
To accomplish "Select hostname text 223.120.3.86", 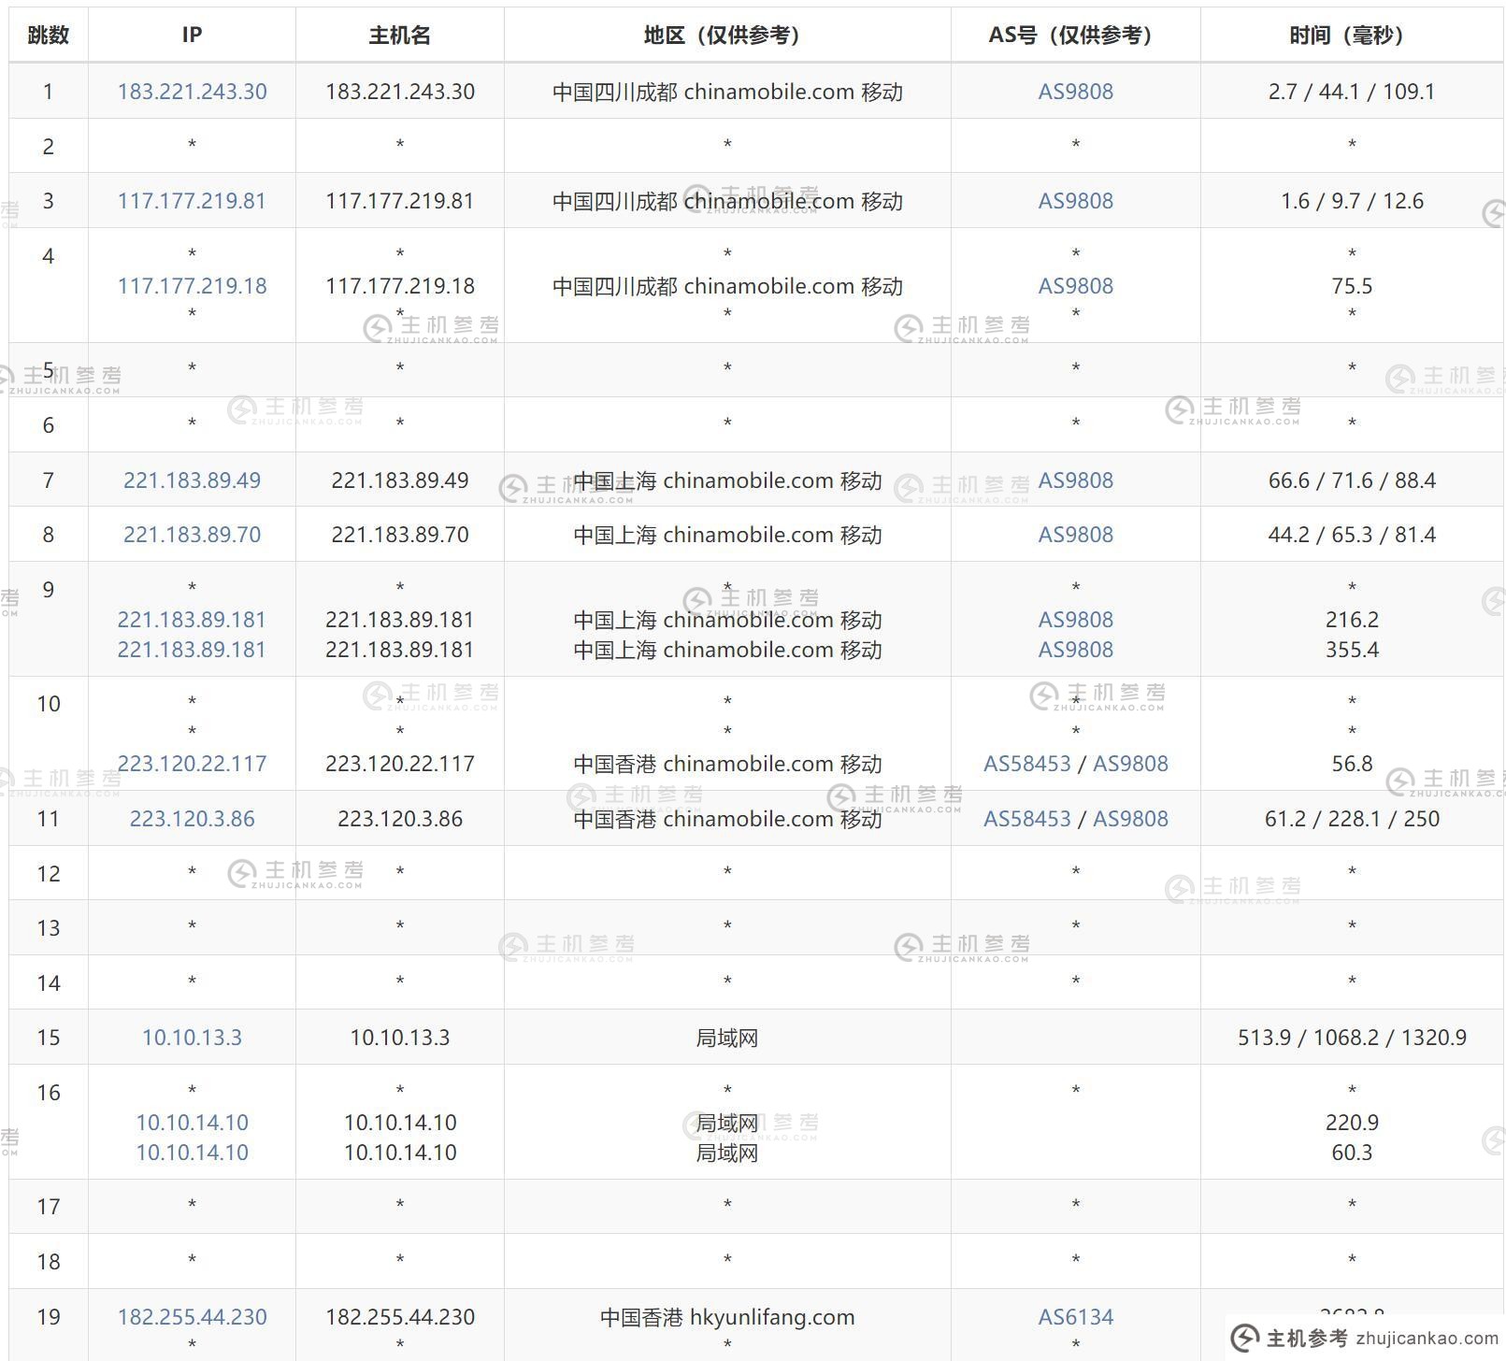I will (x=400, y=819).
